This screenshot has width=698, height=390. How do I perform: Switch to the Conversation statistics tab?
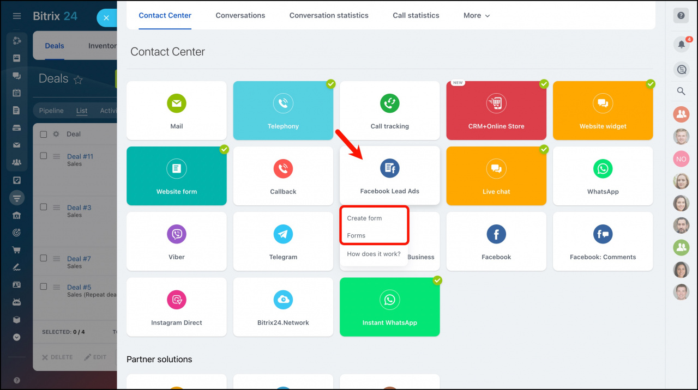click(x=329, y=15)
